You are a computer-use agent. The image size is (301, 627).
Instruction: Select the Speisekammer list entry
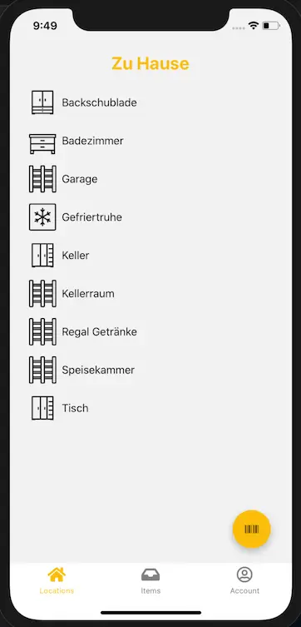(x=150, y=370)
